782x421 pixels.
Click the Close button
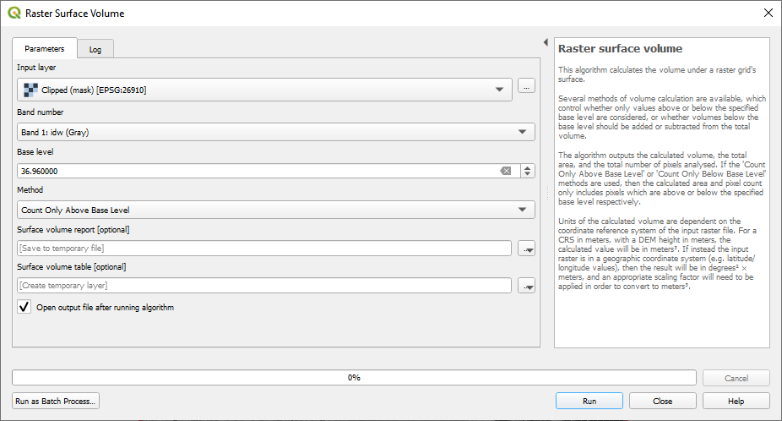click(x=662, y=401)
